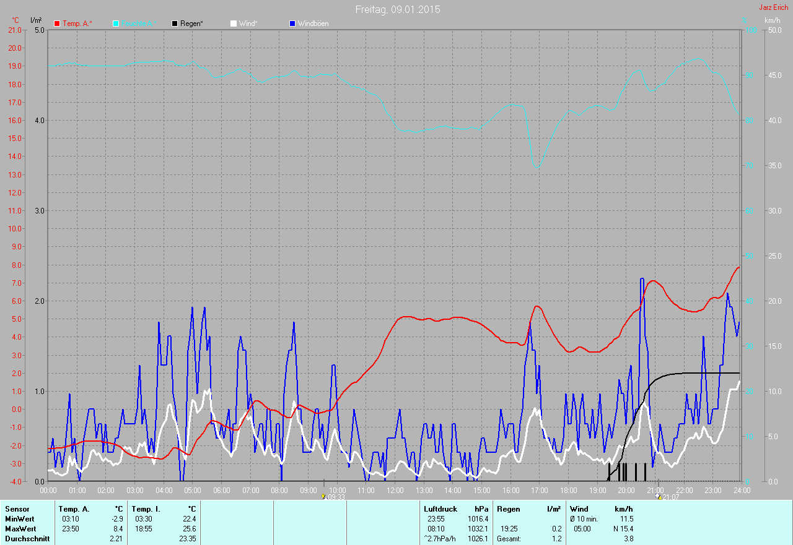
Task: Click the red Temp. A. legend square
Action: [x=57, y=24]
